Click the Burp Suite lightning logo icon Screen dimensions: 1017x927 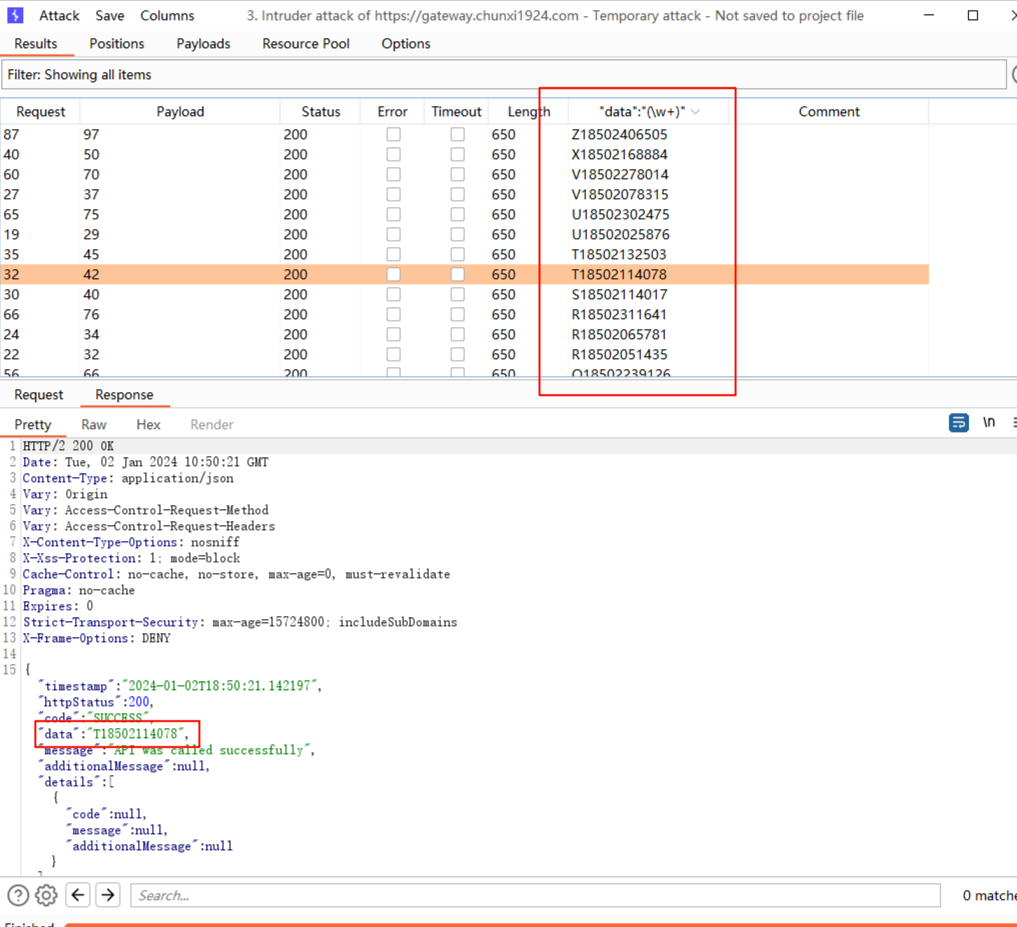tap(15, 15)
